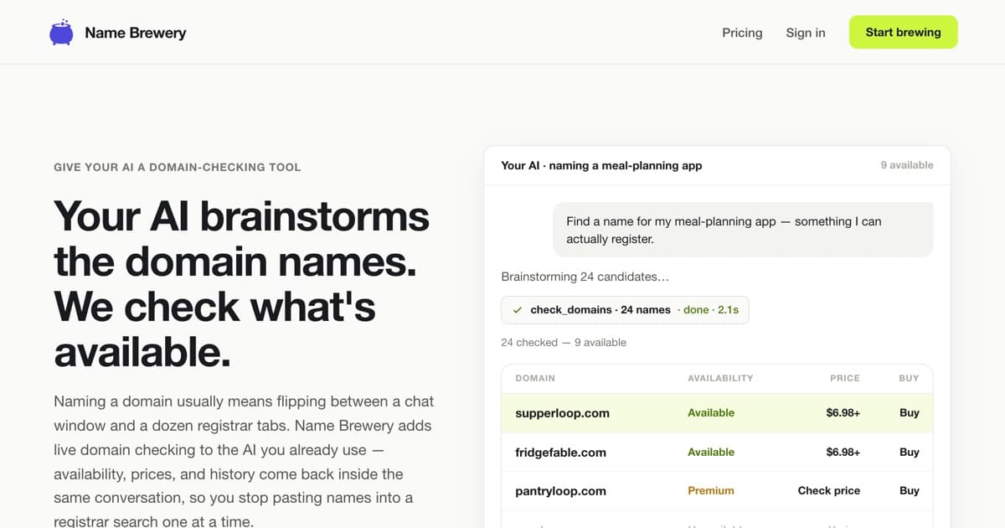
Task: Click the check_domains green checkmark icon
Action: click(518, 310)
